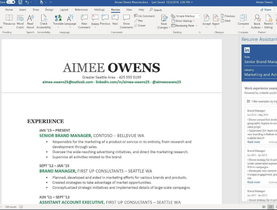Open the Last Saved title dropdown arrow
The width and height of the screenshot is (277, 210).
(192, 2)
